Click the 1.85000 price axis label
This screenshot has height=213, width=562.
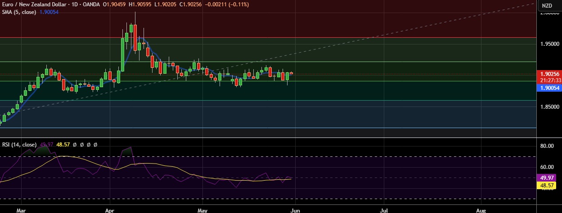click(x=549, y=107)
